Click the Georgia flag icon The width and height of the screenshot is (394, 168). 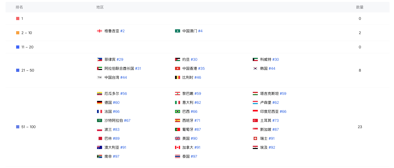click(99, 31)
